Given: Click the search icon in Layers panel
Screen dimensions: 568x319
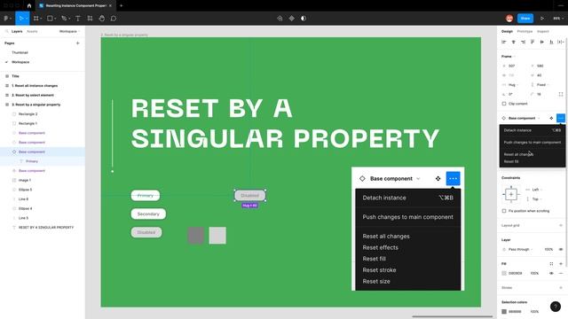Looking at the screenshot, I should point(6,32).
